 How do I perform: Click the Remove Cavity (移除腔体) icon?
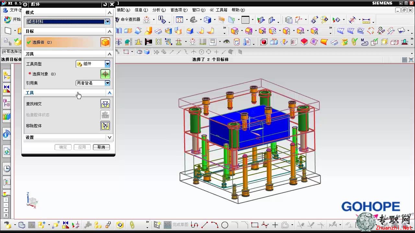coord(105,126)
